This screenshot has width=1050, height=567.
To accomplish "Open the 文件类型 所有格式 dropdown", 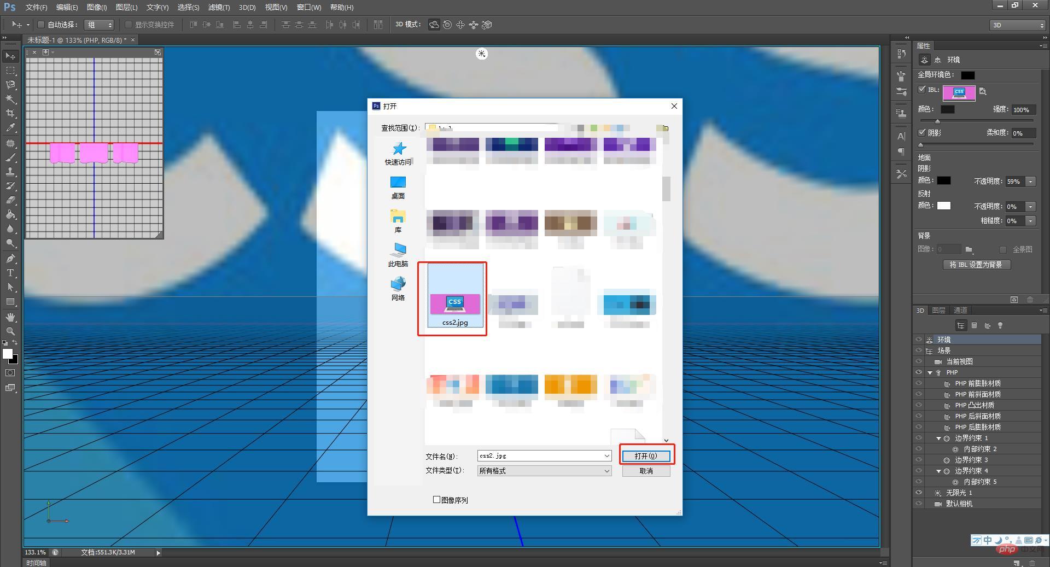I will (x=544, y=471).
